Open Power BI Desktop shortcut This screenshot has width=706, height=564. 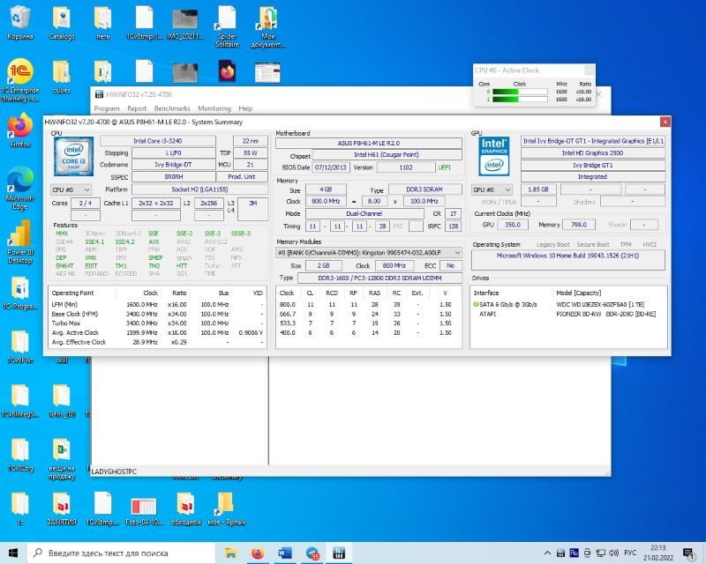tap(19, 242)
